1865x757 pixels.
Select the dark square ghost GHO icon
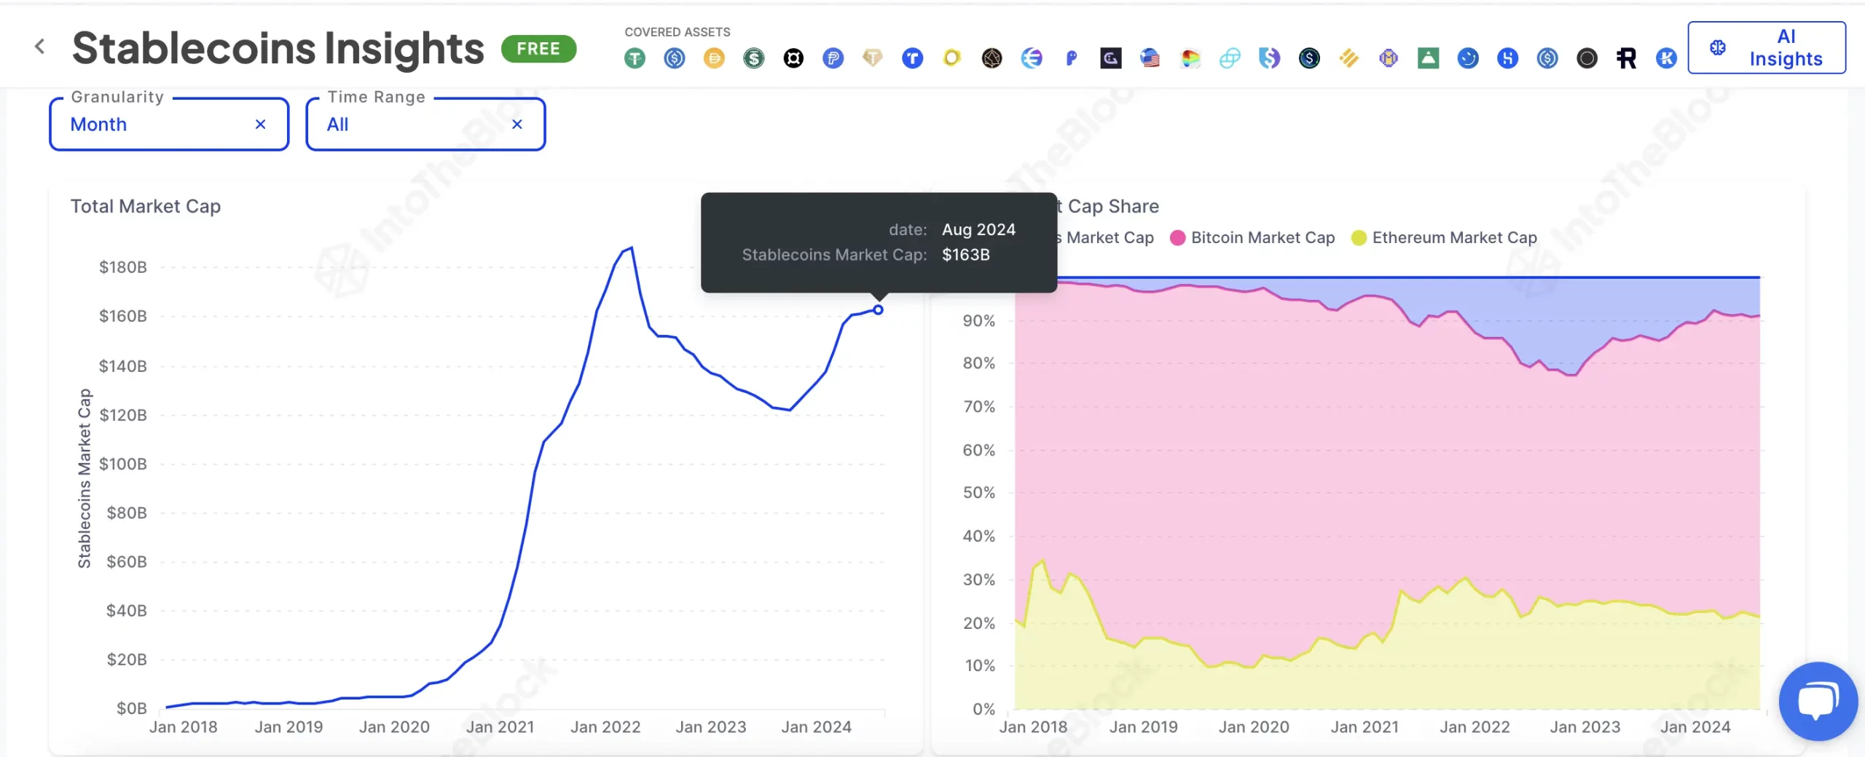tap(1111, 58)
